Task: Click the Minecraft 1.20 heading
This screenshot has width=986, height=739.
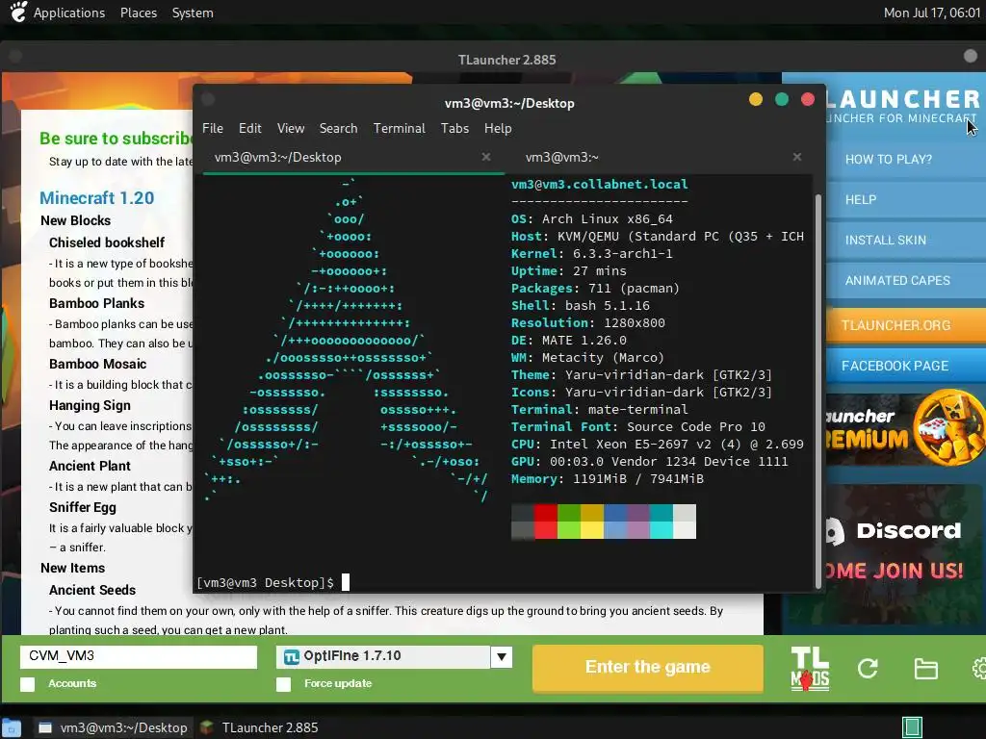Action: tap(97, 198)
